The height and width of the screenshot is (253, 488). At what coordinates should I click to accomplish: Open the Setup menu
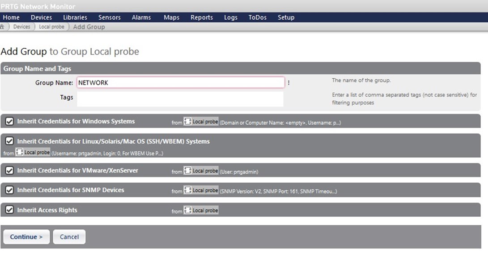[286, 17]
